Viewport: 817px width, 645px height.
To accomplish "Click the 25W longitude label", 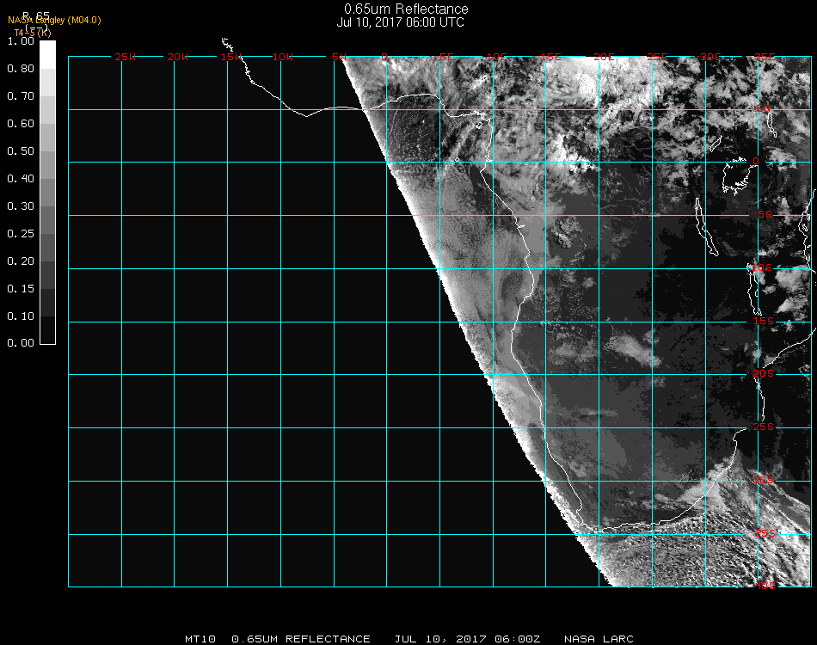I will pyautogui.click(x=125, y=57).
